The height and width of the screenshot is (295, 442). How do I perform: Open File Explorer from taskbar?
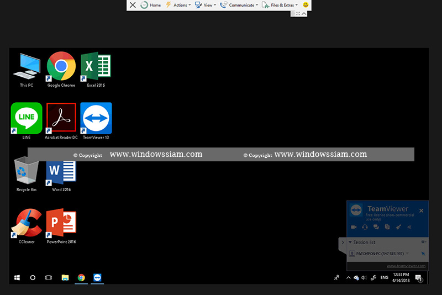[x=65, y=278]
